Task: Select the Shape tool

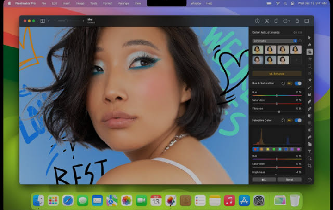Action: tap(309, 144)
